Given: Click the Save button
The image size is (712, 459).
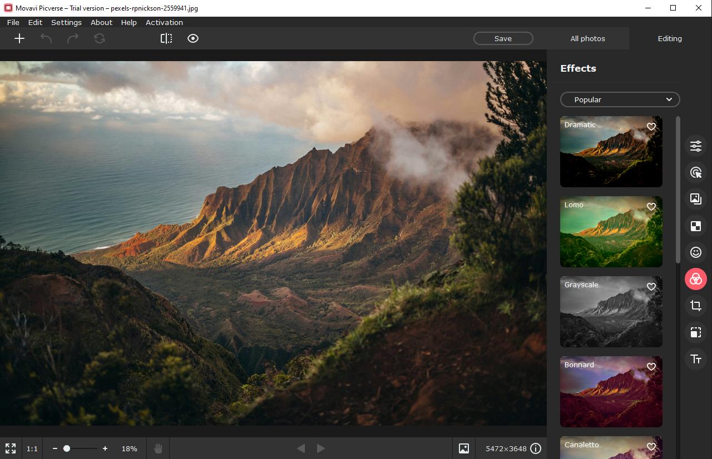Looking at the screenshot, I should 503,38.
